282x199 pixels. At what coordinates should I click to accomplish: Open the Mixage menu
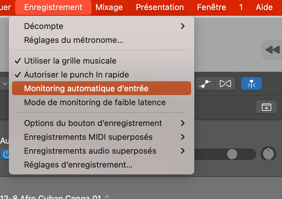[109, 7]
